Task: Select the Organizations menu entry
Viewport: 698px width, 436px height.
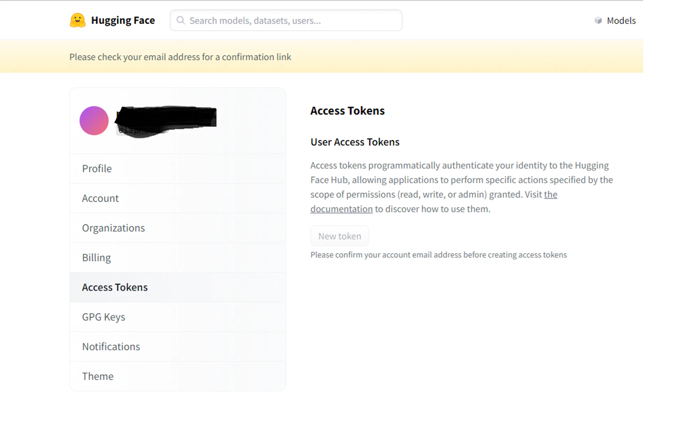Action: 178,228
